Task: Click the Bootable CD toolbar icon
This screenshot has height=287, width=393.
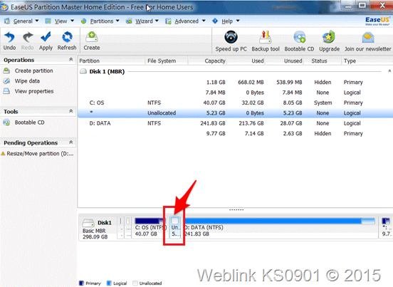Action: (x=299, y=38)
